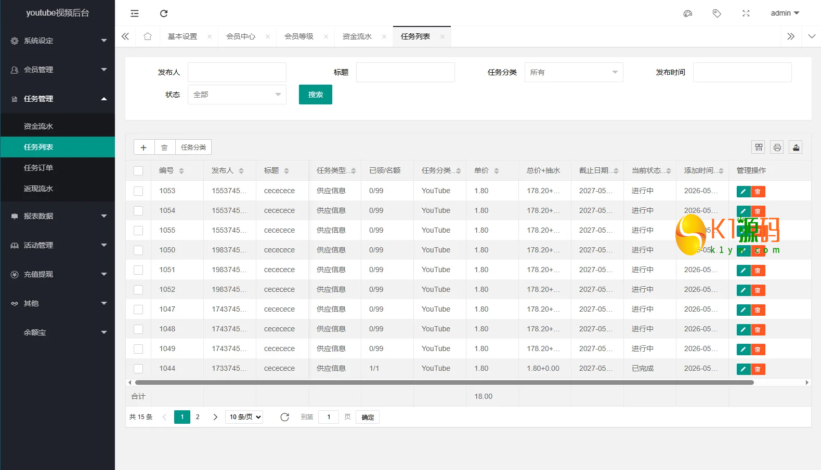
Task: Focus the 发布时间 date field
Action: click(742, 72)
